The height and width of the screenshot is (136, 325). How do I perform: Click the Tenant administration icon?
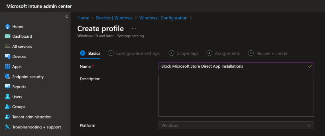8,117
